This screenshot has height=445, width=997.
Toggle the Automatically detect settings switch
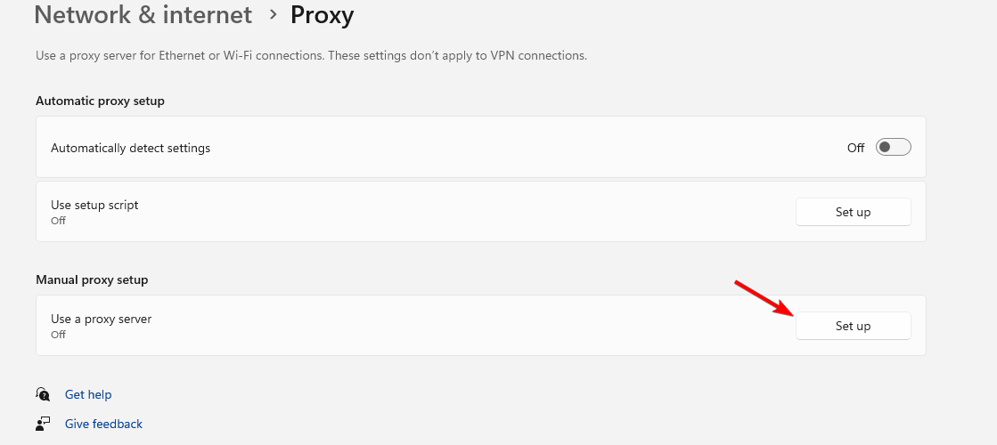point(893,147)
